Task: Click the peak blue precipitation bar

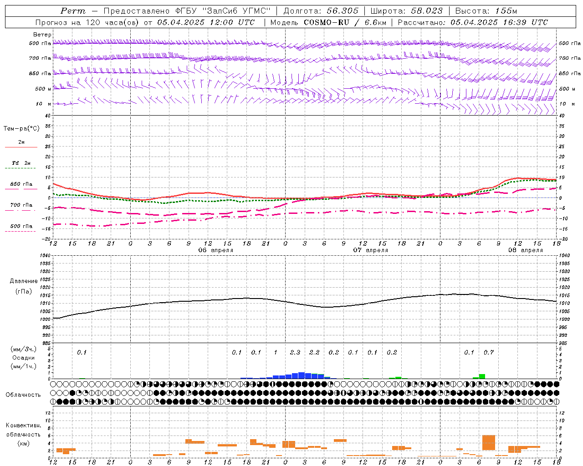Action: (302, 375)
